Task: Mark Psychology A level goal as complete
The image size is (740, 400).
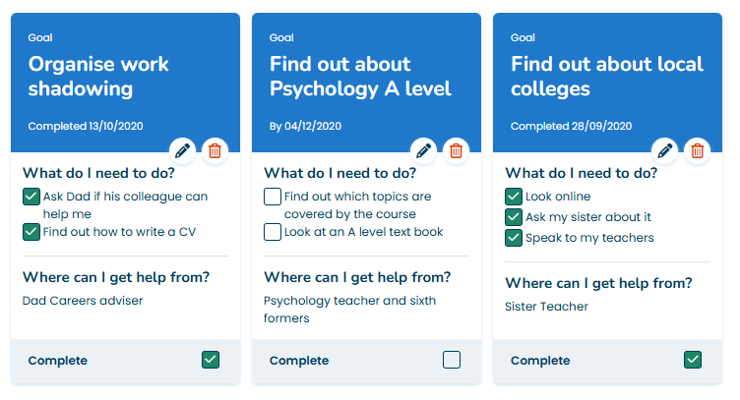Action: (452, 360)
